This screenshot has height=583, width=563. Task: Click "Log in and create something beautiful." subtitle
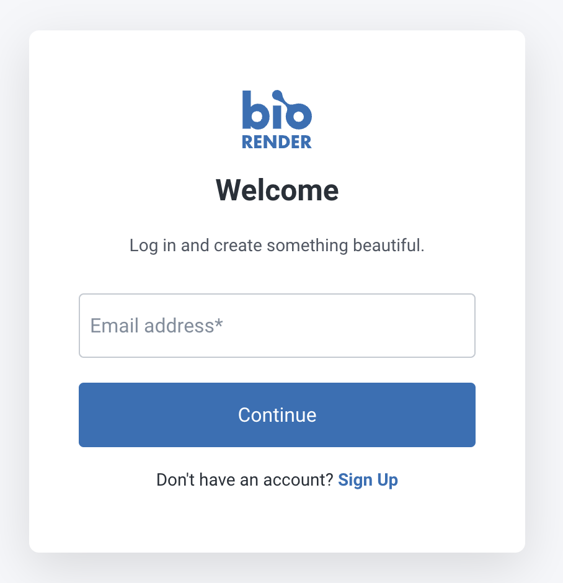coord(277,246)
